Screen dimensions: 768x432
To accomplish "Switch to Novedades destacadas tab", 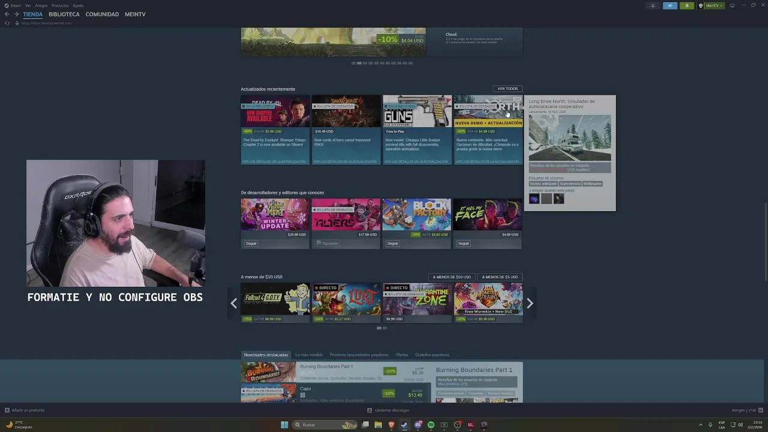I will click(266, 355).
